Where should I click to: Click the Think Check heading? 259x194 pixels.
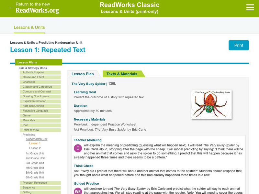[x=84, y=166]
